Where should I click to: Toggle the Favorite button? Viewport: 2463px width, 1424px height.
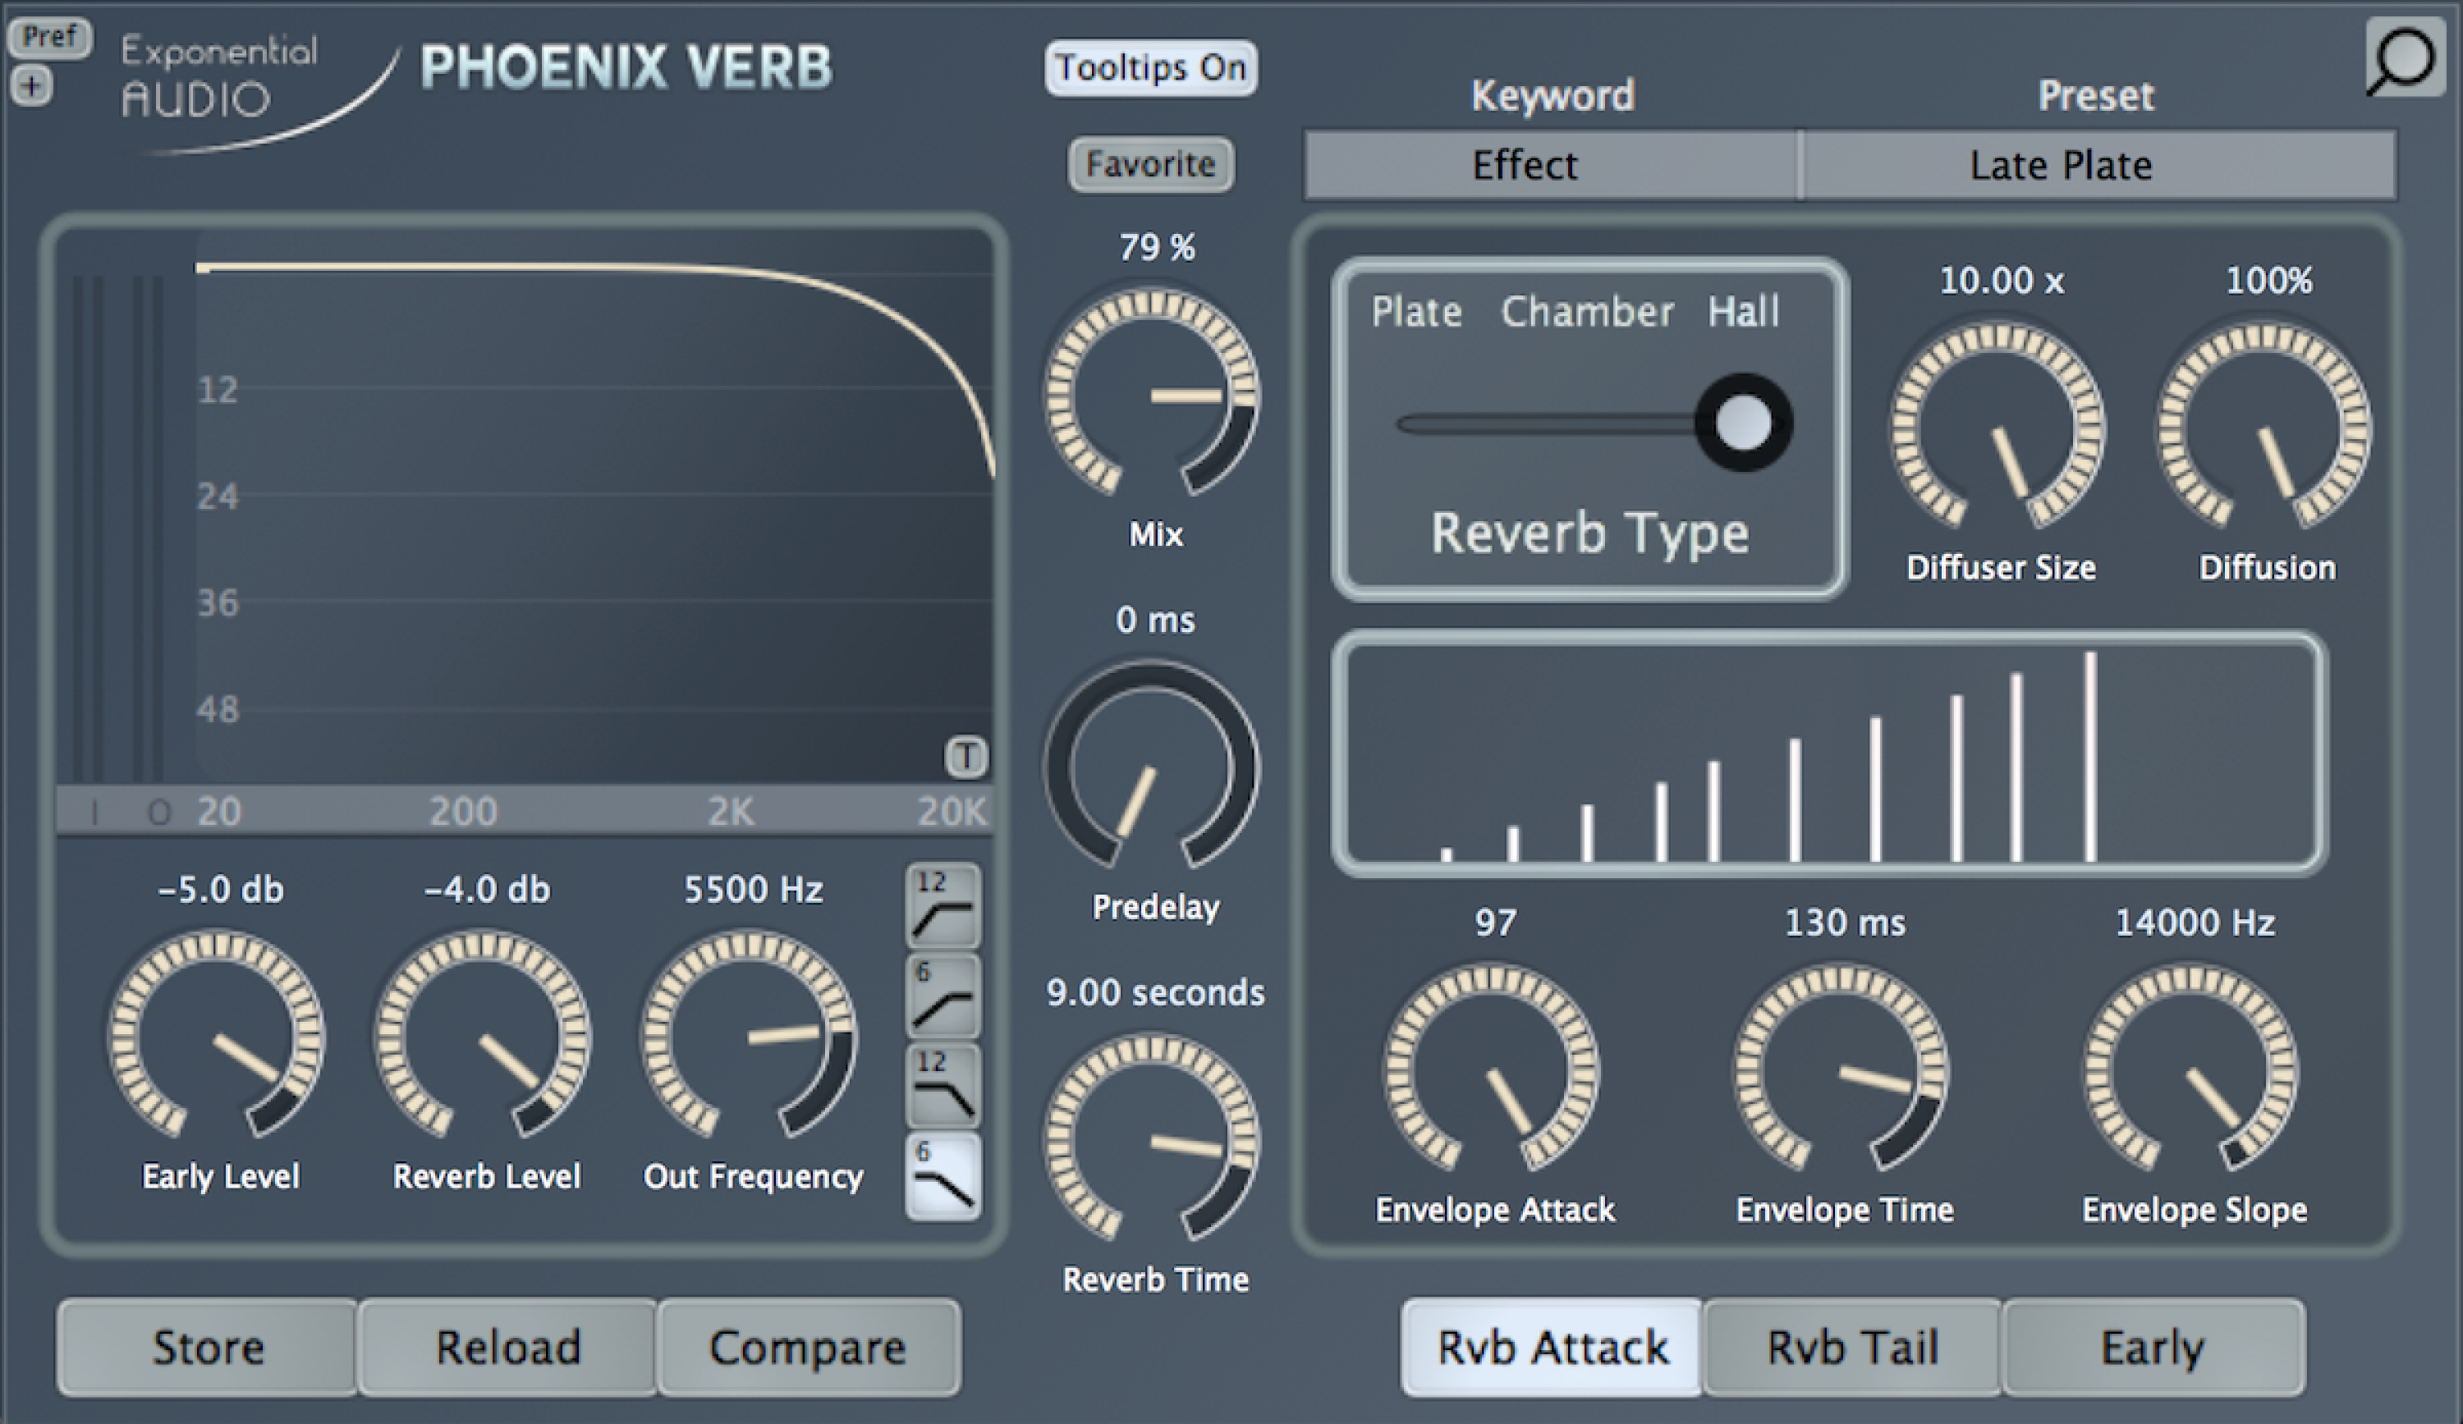[x=1150, y=164]
